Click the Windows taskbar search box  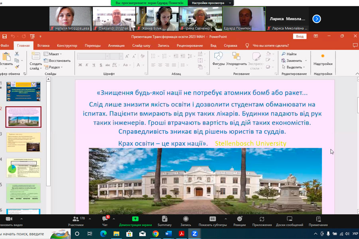pos(34,234)
